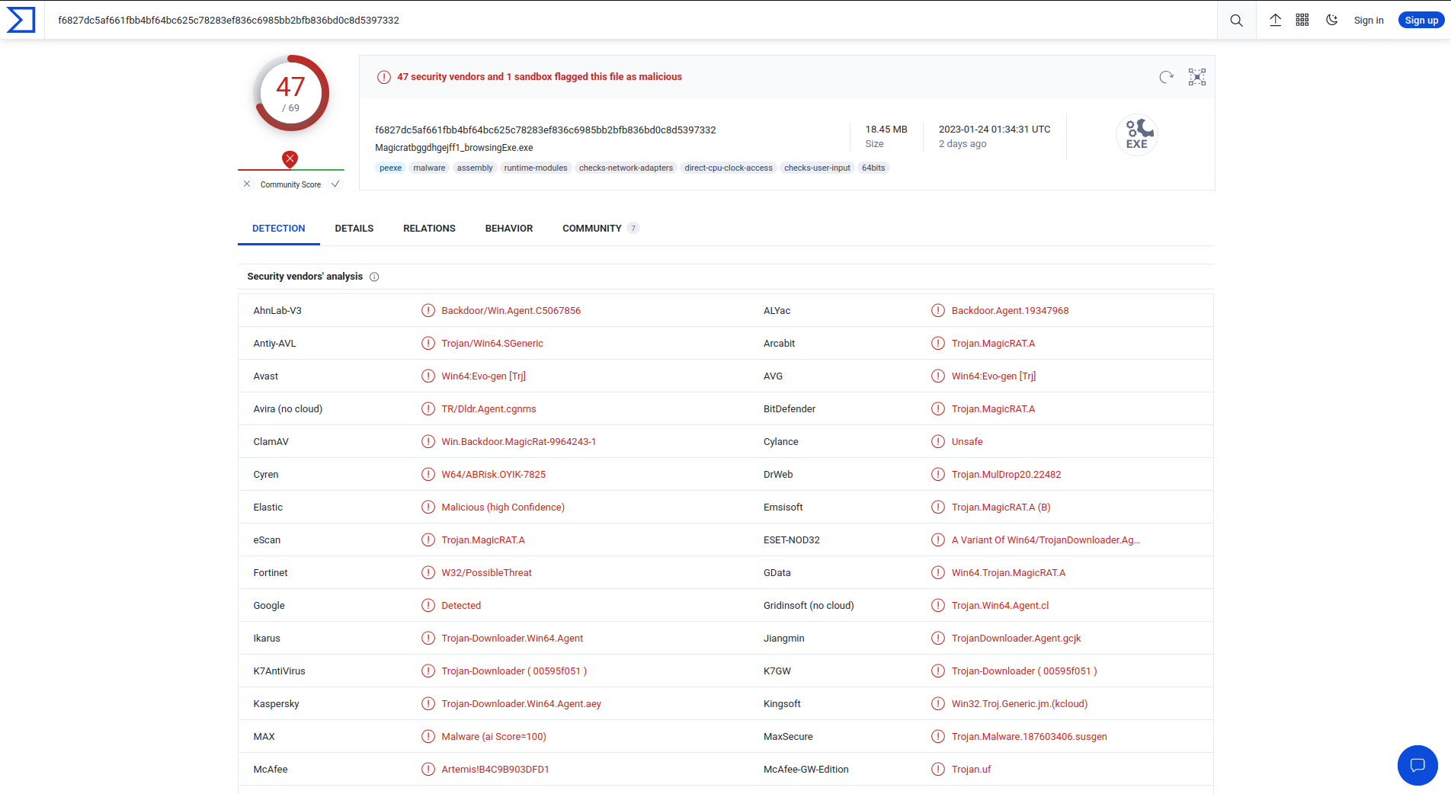Viewport: 1451px width, 794px height.
Task: Click Magicratbggdhgejff1_browsingExe.exe filename
Action: click(454, 148)
